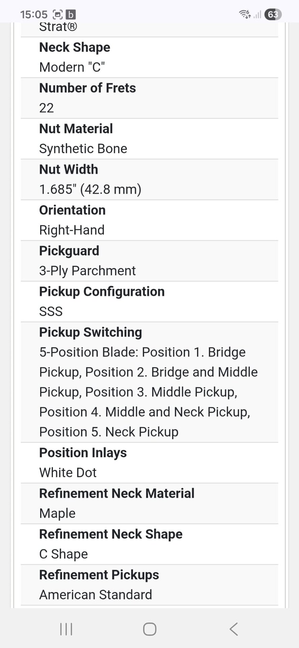Image resolution: width=299 pixels, height=648 pixels.
Task: Tap the Pickup Switching heading
Action: (x=90, y=332)
